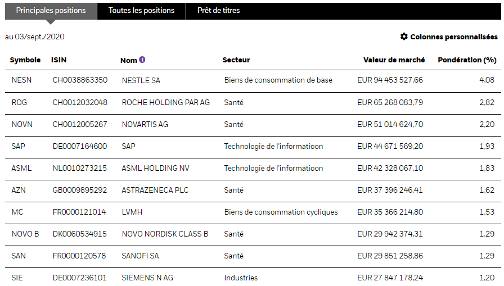This screenshot has height=286, width=504.
Task: Click ASTRAZENECA PLC in the table
Action: tap(155, 190)
